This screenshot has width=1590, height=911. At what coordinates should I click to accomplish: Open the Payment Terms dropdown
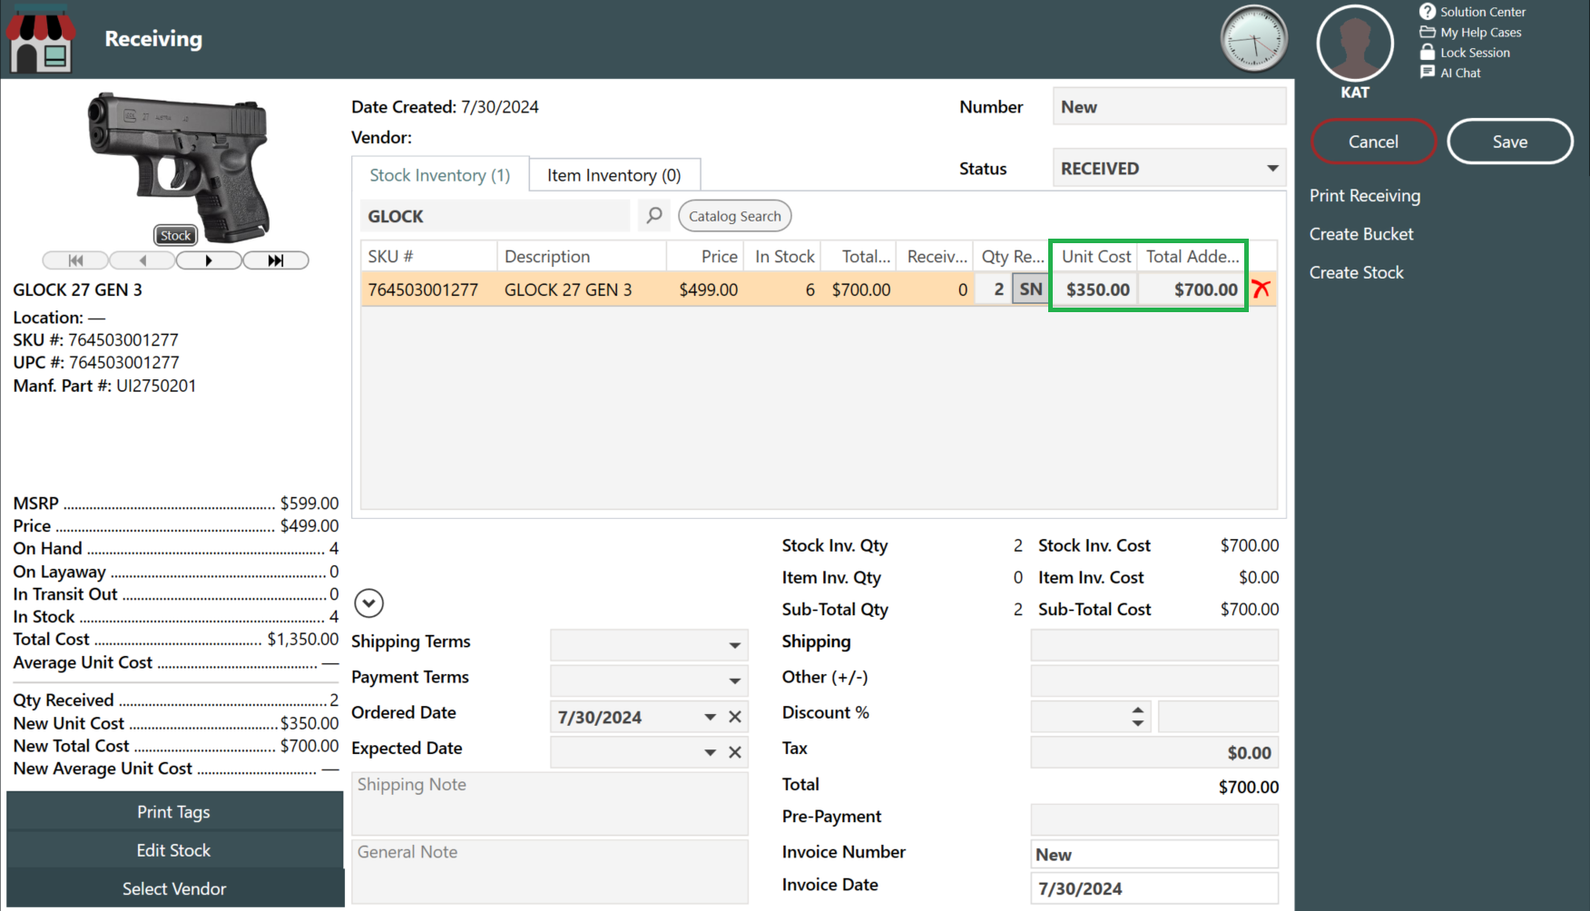(x=734, y=681)
